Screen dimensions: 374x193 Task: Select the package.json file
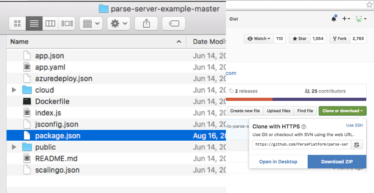116,136
